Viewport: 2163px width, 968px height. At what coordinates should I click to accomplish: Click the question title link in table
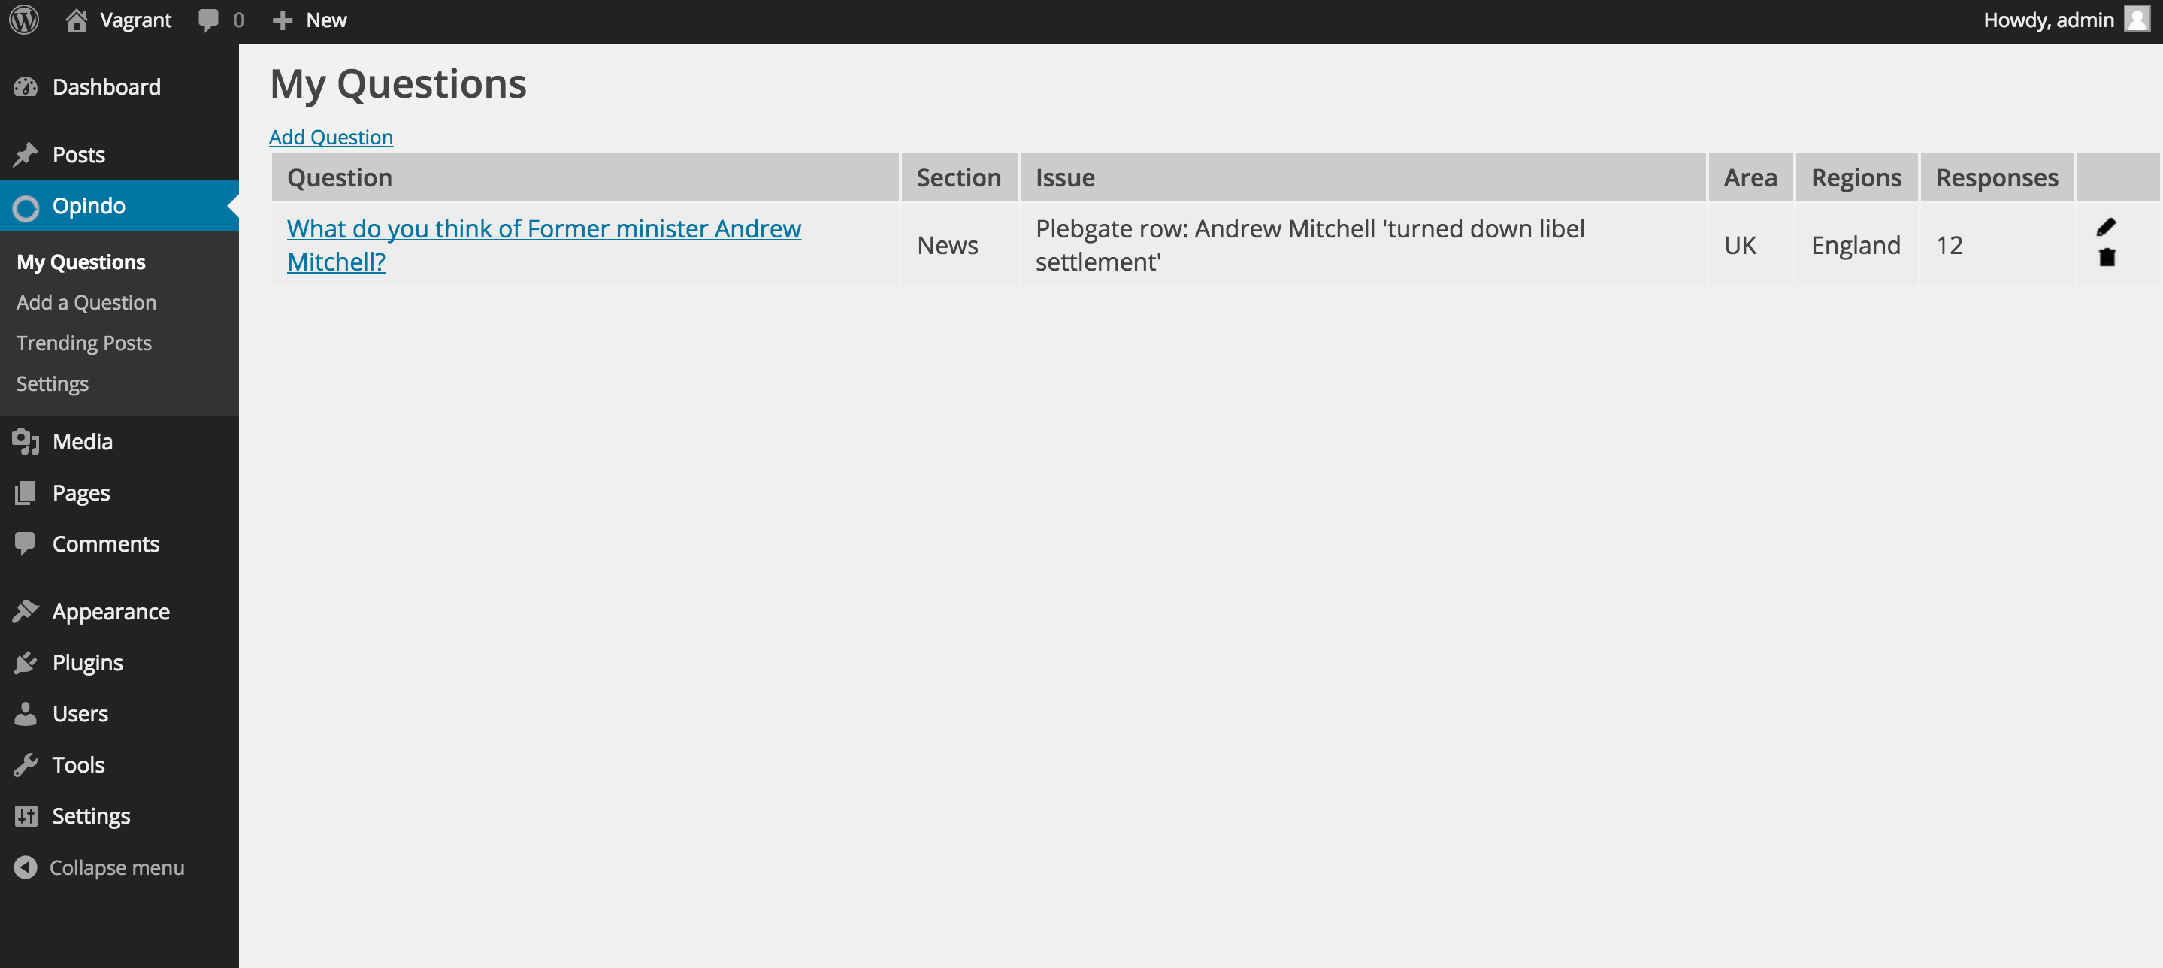[543, 244]
